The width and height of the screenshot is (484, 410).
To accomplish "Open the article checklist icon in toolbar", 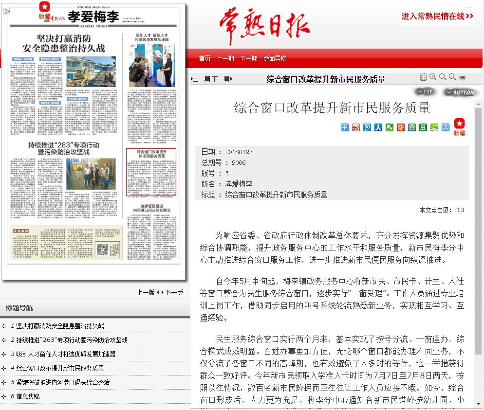I will click(423, 77).
